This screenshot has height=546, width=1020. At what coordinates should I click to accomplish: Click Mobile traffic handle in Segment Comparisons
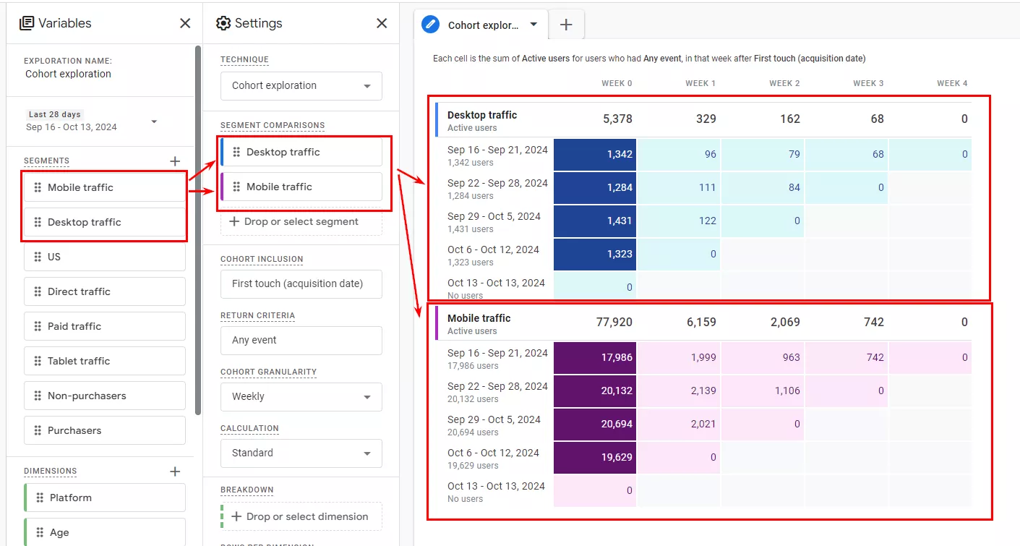pos(236,187)
